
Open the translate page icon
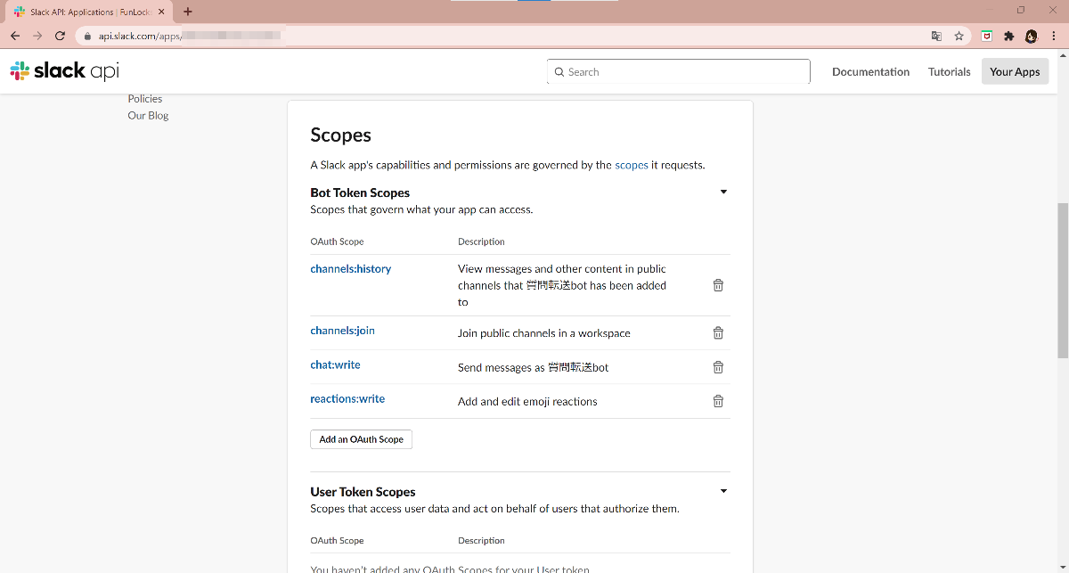click(x=936, y=36)
